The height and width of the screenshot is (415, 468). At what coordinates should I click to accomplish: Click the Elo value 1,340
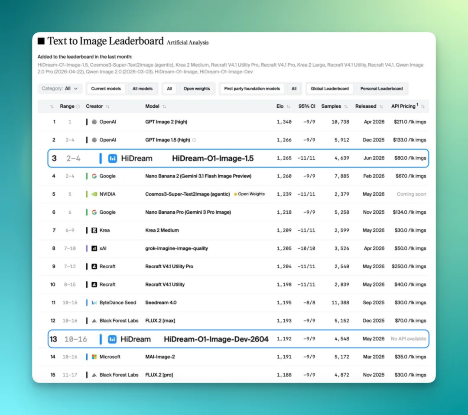point(284,122)
